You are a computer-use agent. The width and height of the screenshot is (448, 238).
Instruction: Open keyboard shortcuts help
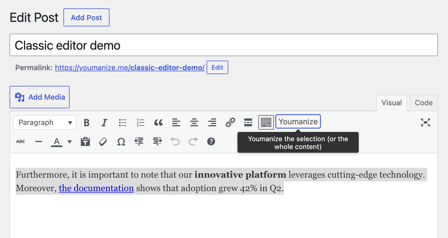(211, 141)
